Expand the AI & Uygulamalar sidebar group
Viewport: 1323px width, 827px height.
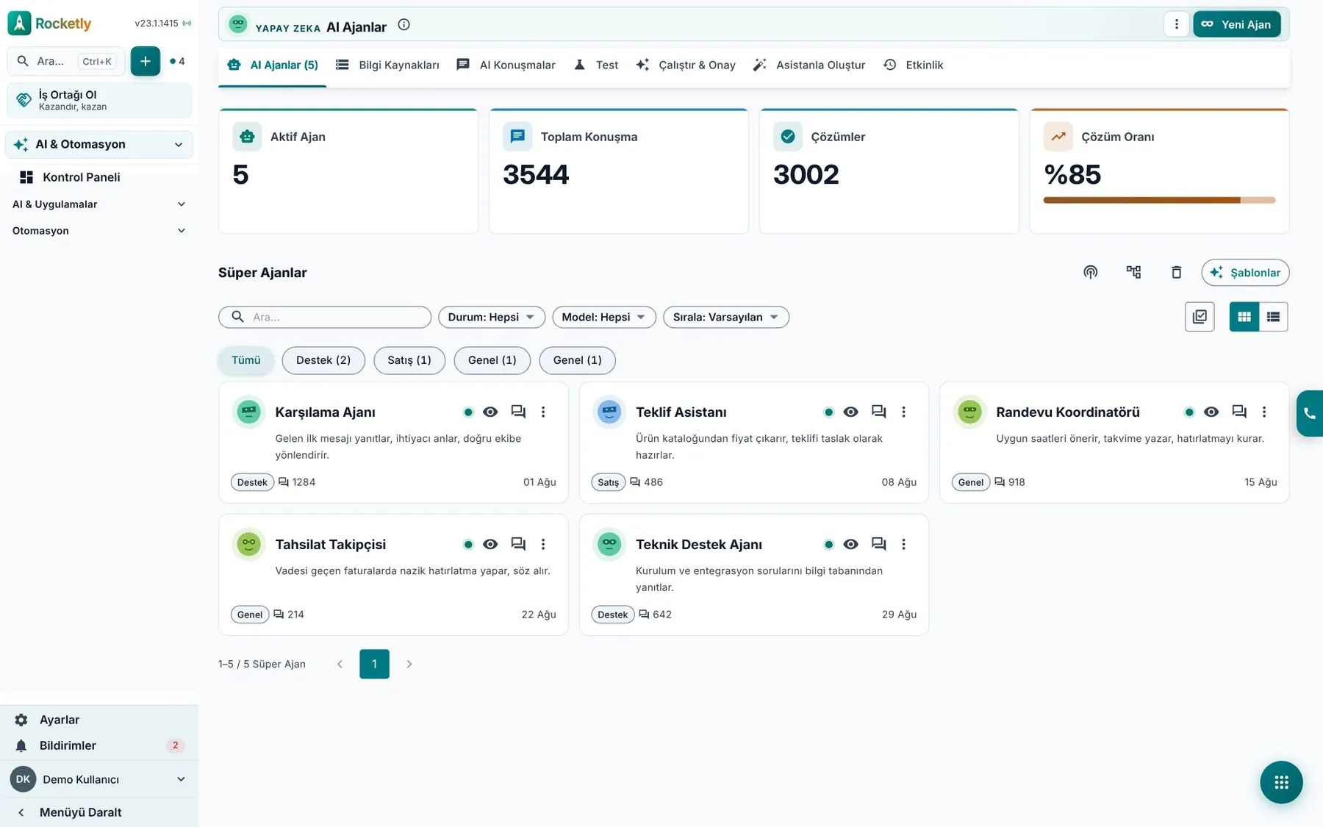click(99, 204)
